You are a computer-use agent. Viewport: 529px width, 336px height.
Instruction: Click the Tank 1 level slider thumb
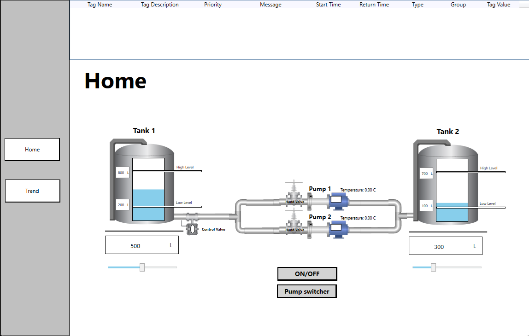tap(142, 267)
